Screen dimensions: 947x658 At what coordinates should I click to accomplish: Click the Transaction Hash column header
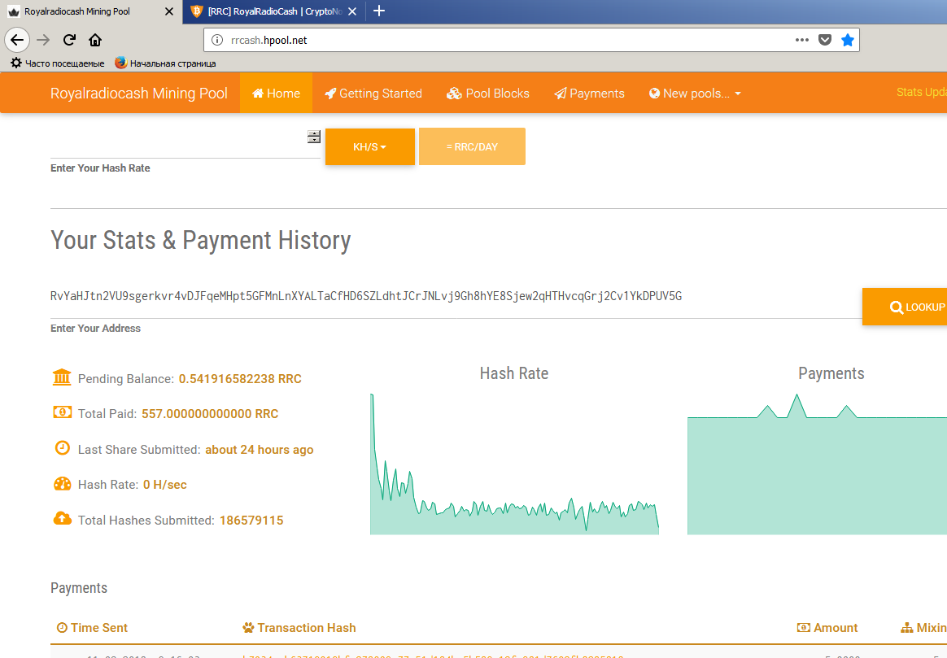click(x=299, y=628)
